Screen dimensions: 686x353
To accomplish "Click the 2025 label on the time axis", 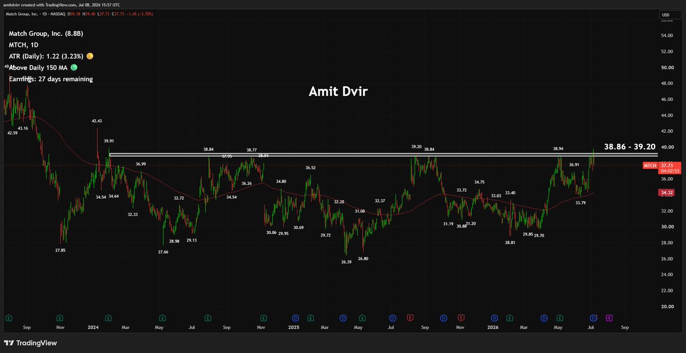I will click(x=294, y=327).
